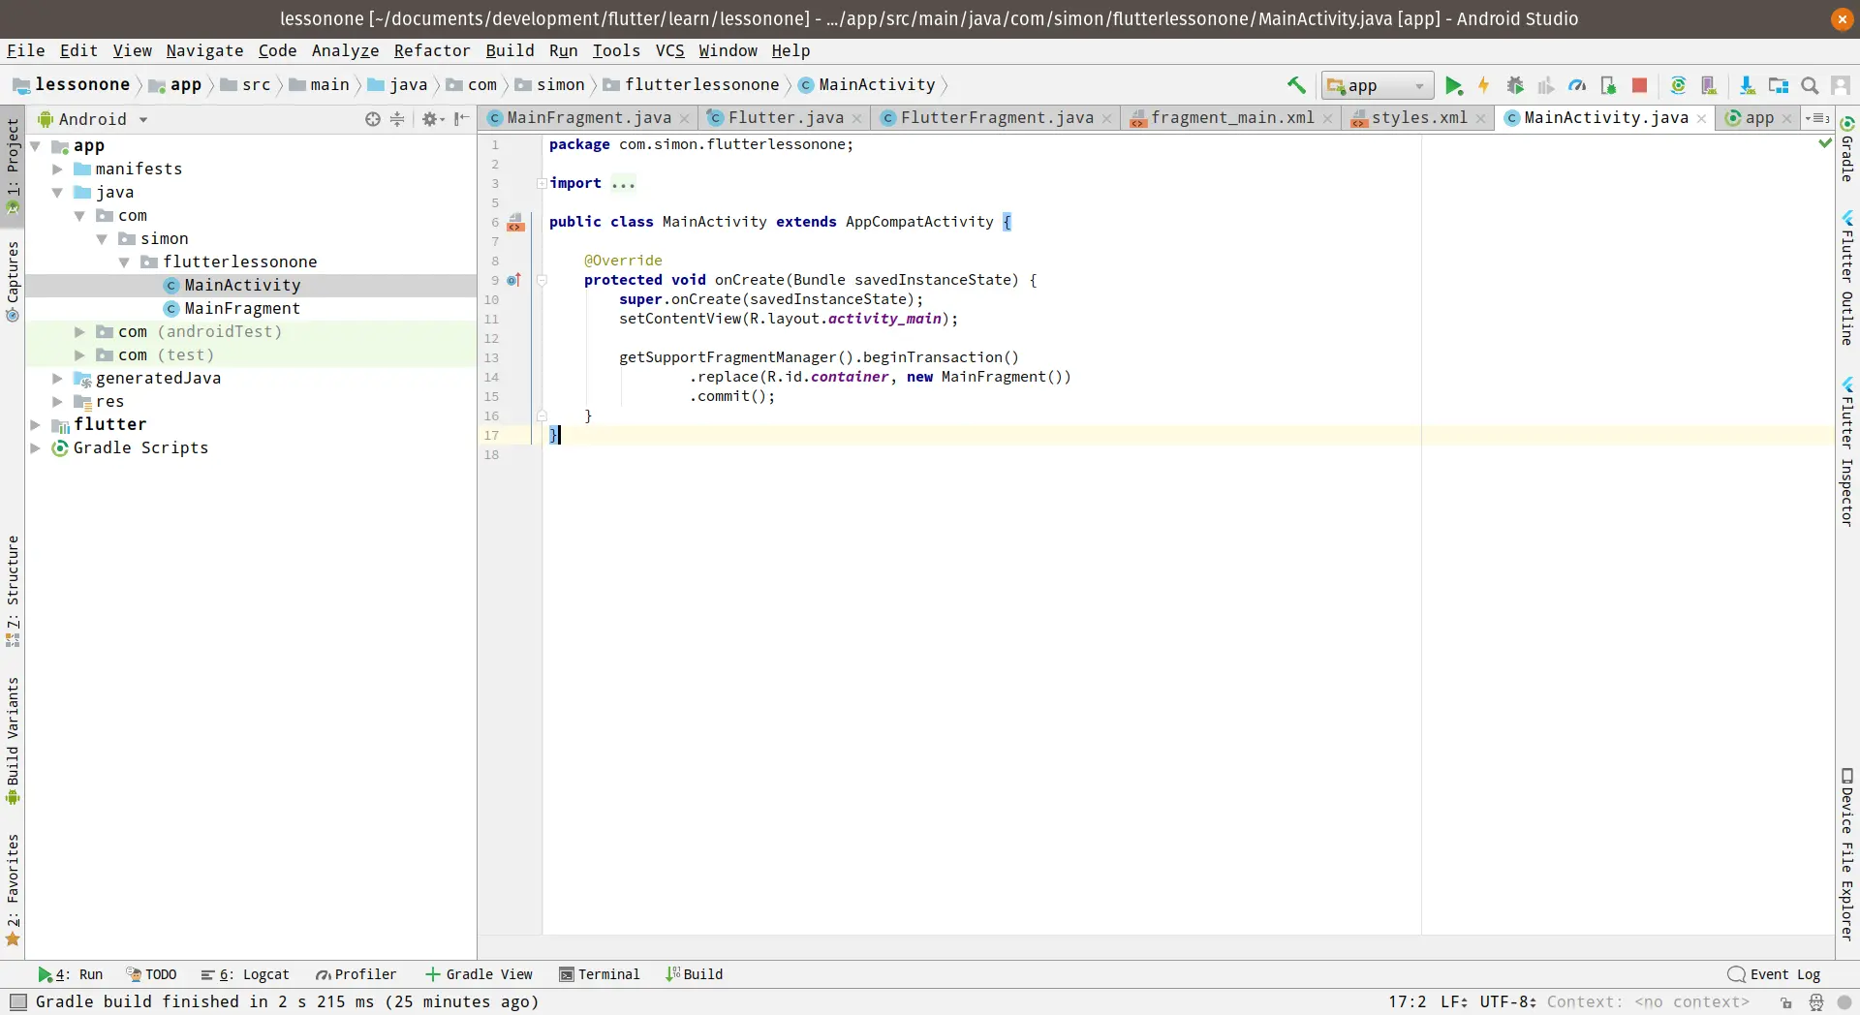The height and width of the screenshot is (1015, 1860).
Task: Toggle the Build Variants tool window
Action: click(x=13, y=741)
